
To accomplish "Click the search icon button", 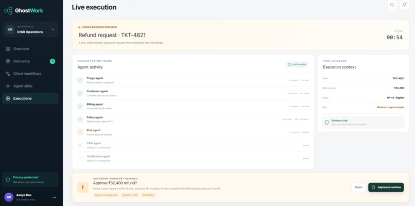I will pyautogui.click(x=392, y=5).
